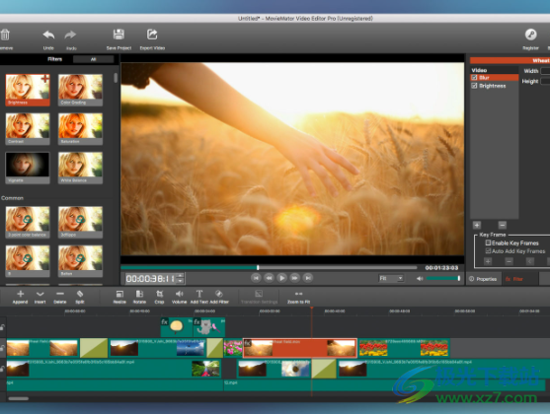Adjust the preview volume slider
This screenshot has height=414, width=550.
[x=443, y=278]
